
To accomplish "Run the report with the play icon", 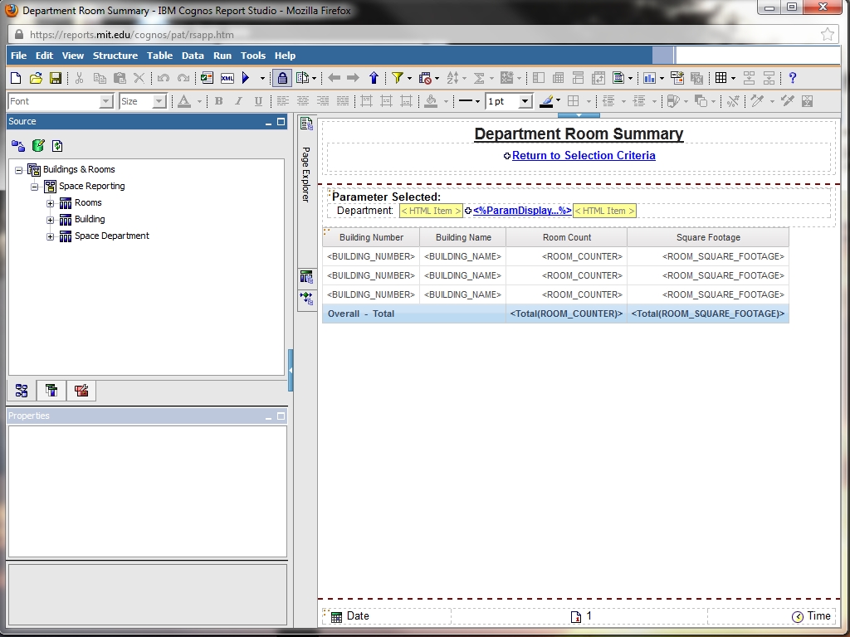I will point(246,78).
